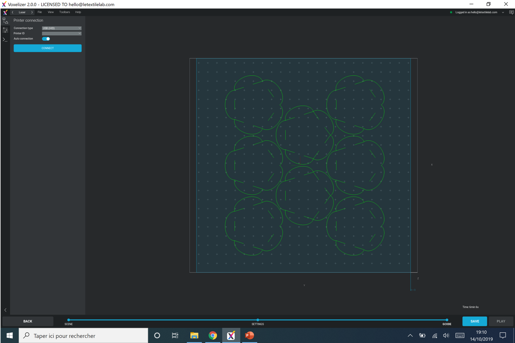Click the Laser workflow label
515x343 pixels.
point(22,12)
